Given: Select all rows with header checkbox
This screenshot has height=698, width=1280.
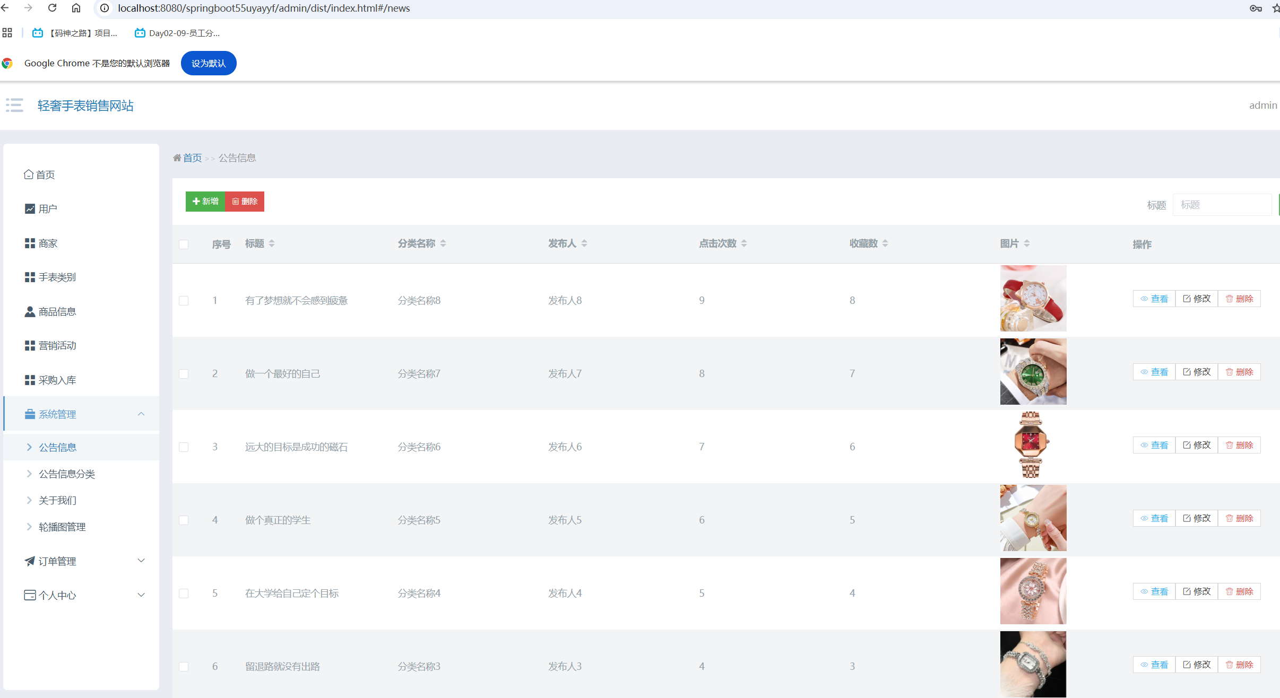Looking at the screenshot, I should click(x=184, y=245).
